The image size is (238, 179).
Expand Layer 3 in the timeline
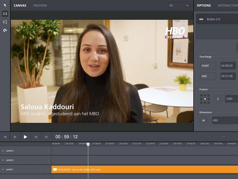[x=3, y=151]
